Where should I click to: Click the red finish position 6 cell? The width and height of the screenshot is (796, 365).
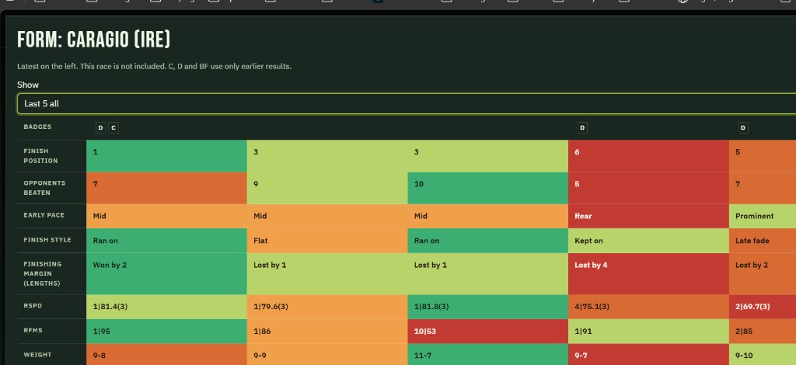pos(648,156)
